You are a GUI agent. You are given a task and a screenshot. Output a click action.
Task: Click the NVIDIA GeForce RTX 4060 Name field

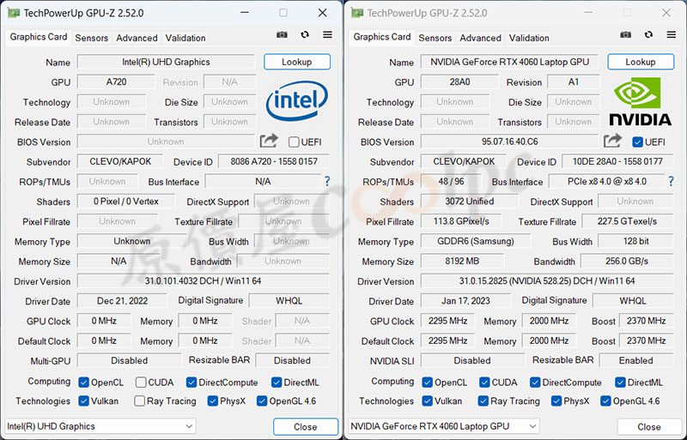point(509,62)
